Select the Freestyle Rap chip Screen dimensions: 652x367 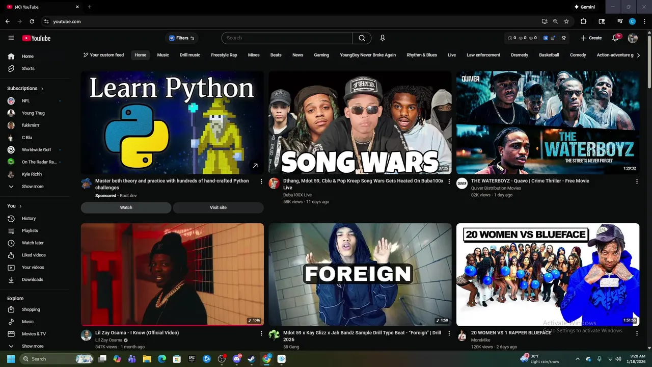coord(224,55)
